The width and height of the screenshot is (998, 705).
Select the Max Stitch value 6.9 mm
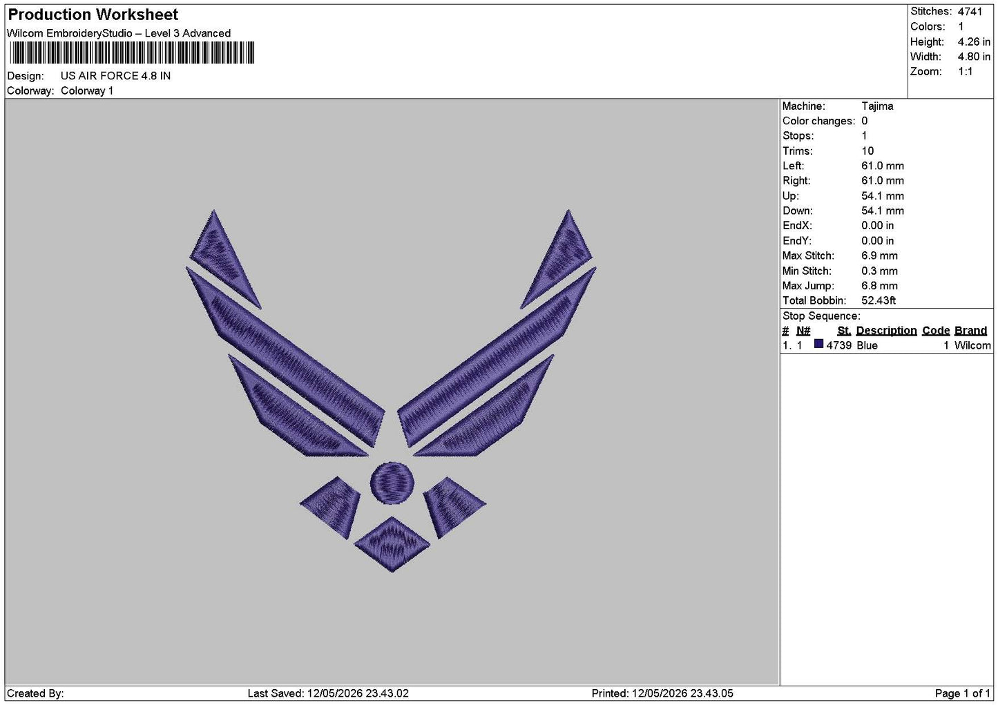point(880,255)
